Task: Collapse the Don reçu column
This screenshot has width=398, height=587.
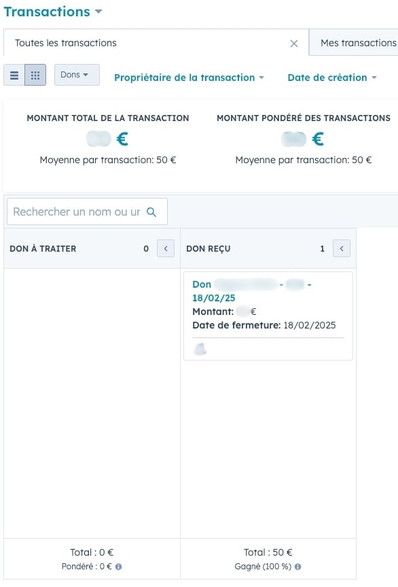Action: click(342, 248)
